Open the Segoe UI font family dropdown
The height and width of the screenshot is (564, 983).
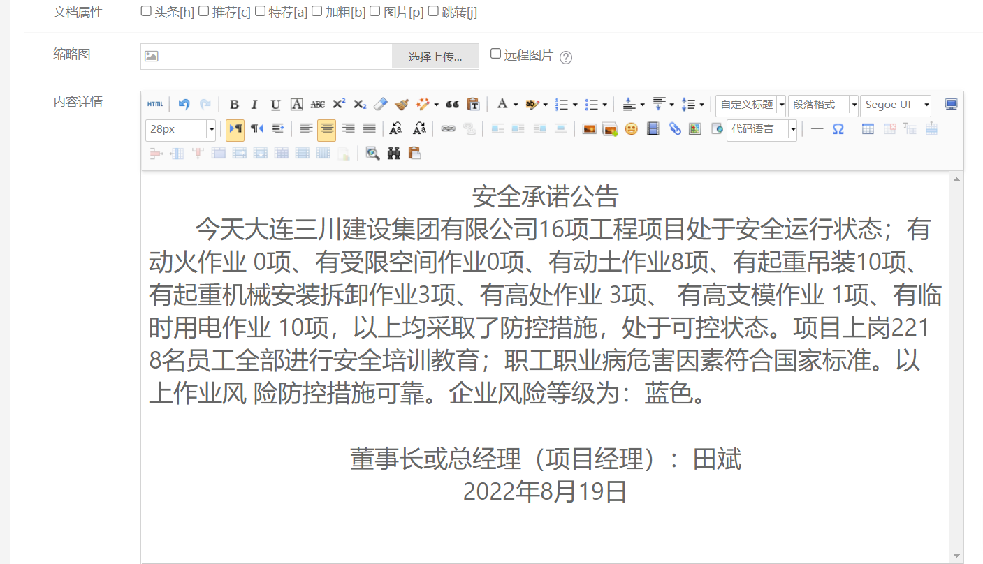pyautogui.click(x=896, y=105)
